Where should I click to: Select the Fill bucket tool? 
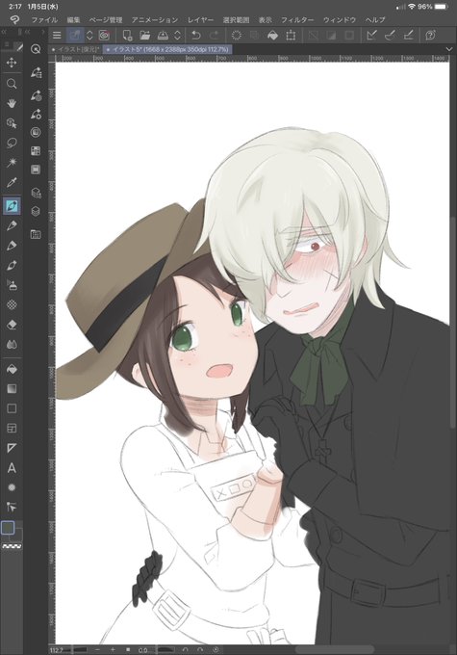[12, 369]
